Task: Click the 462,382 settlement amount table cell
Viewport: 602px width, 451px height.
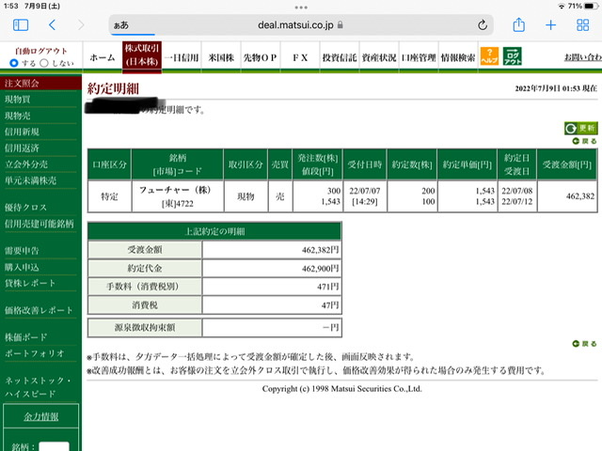Action: click(x=567, y=196)
